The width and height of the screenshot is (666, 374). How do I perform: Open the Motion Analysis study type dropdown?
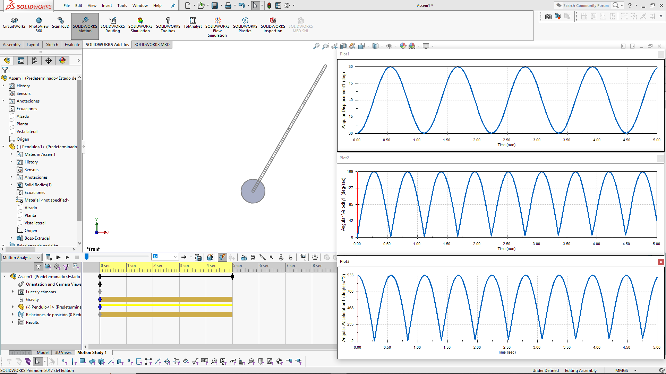38,257
